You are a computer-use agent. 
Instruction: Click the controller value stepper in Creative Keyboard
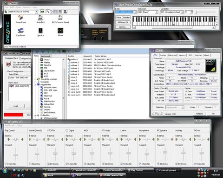pyautogui.click(x=191, y=12)
